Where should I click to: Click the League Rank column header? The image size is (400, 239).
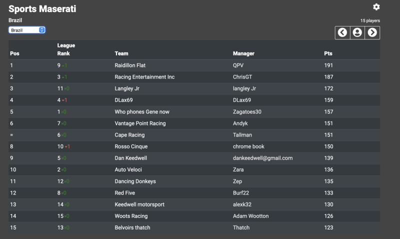point(66,49)
